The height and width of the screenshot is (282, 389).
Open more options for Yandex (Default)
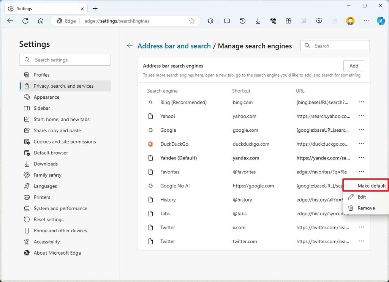[361, 158]
